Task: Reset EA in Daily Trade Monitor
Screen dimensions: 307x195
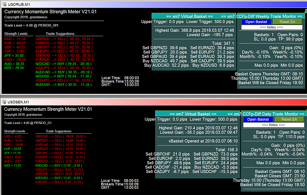Action: (289, 119)
